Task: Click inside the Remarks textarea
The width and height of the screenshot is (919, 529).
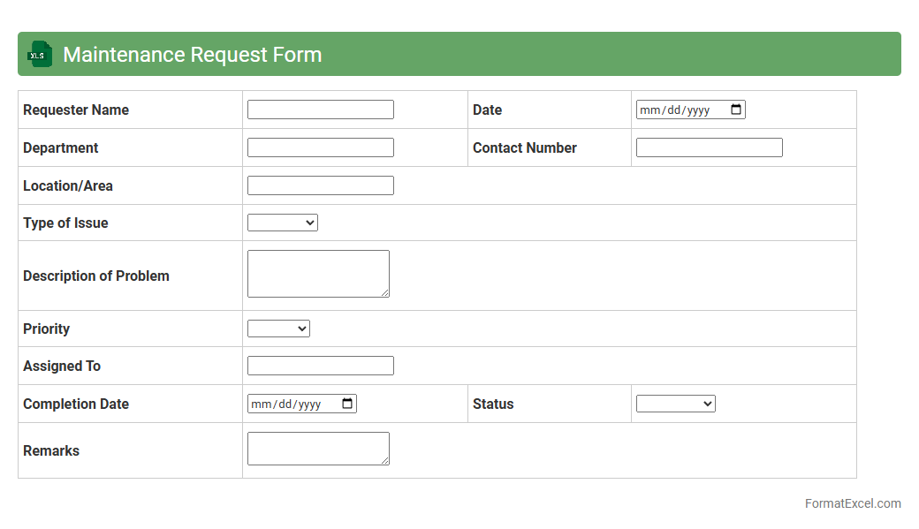Action: (318, 448)
